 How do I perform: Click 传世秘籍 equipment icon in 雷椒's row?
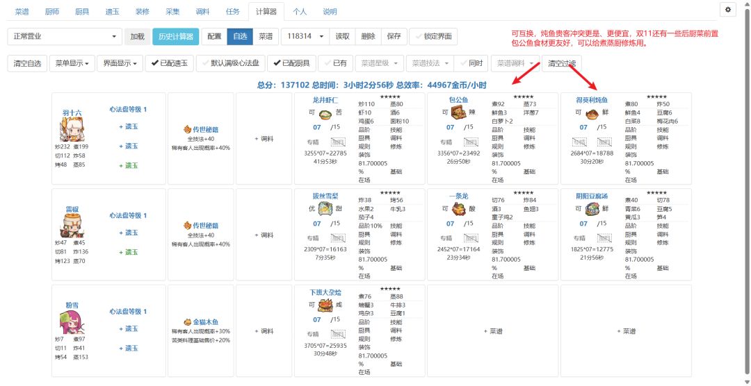pyautogui.click(x=188, y=226)
